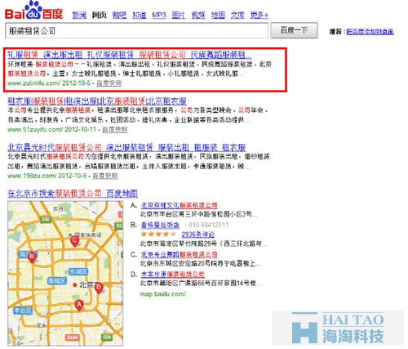Open the 视频 tab
This screenshot has width=408, height=349.
click(198, 16)
